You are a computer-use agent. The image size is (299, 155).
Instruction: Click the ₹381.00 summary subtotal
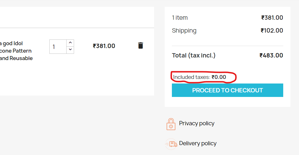pos(272,18)
